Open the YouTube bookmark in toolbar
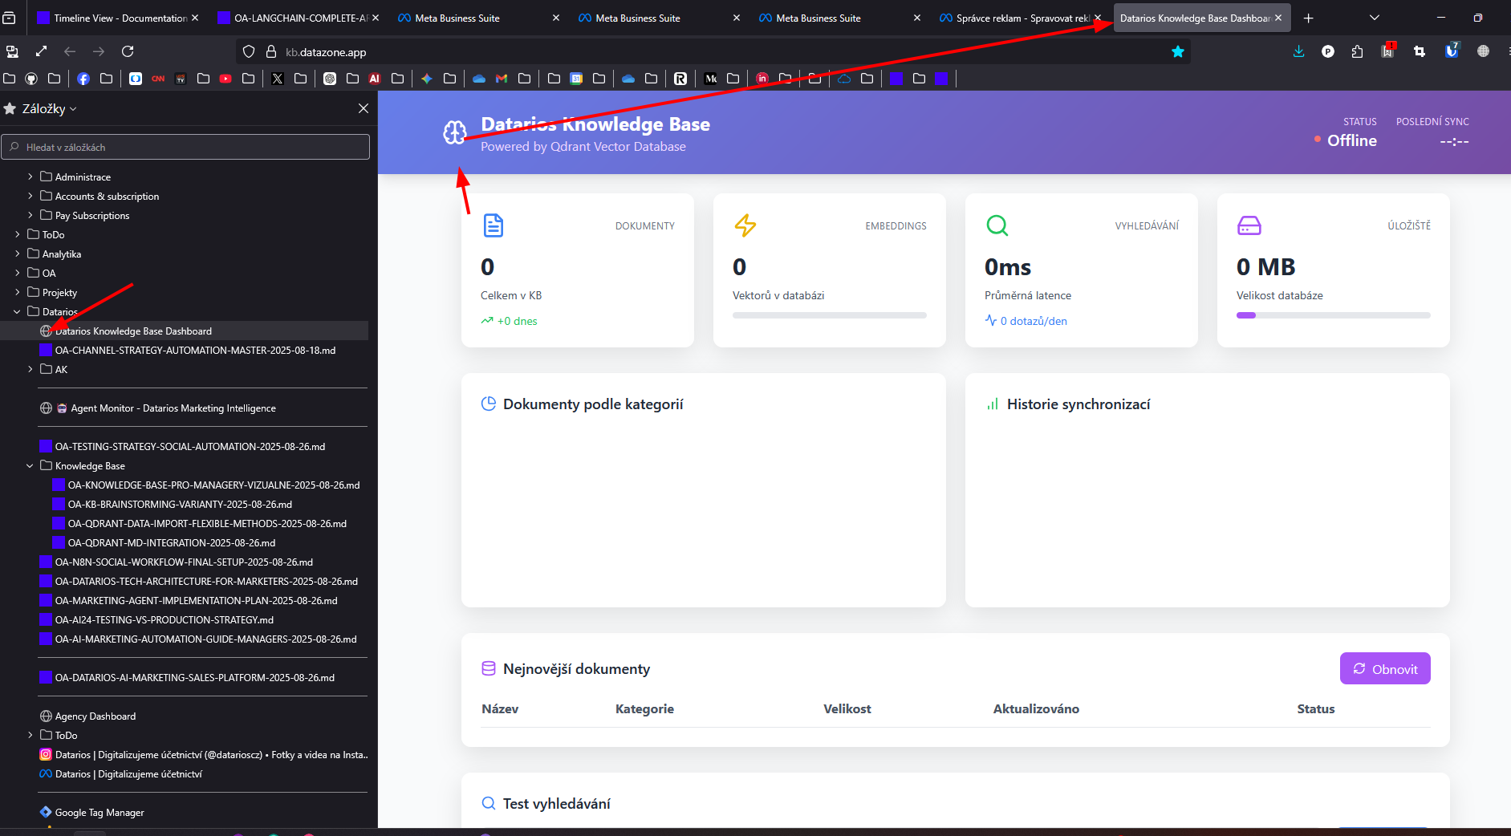The width and height of the screenshot is (1511, 836). (x=225, y=78)
